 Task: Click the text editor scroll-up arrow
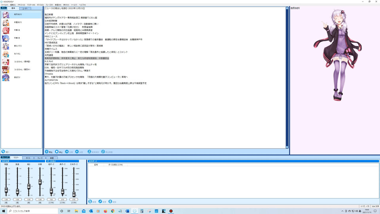(x=287, y=8)
